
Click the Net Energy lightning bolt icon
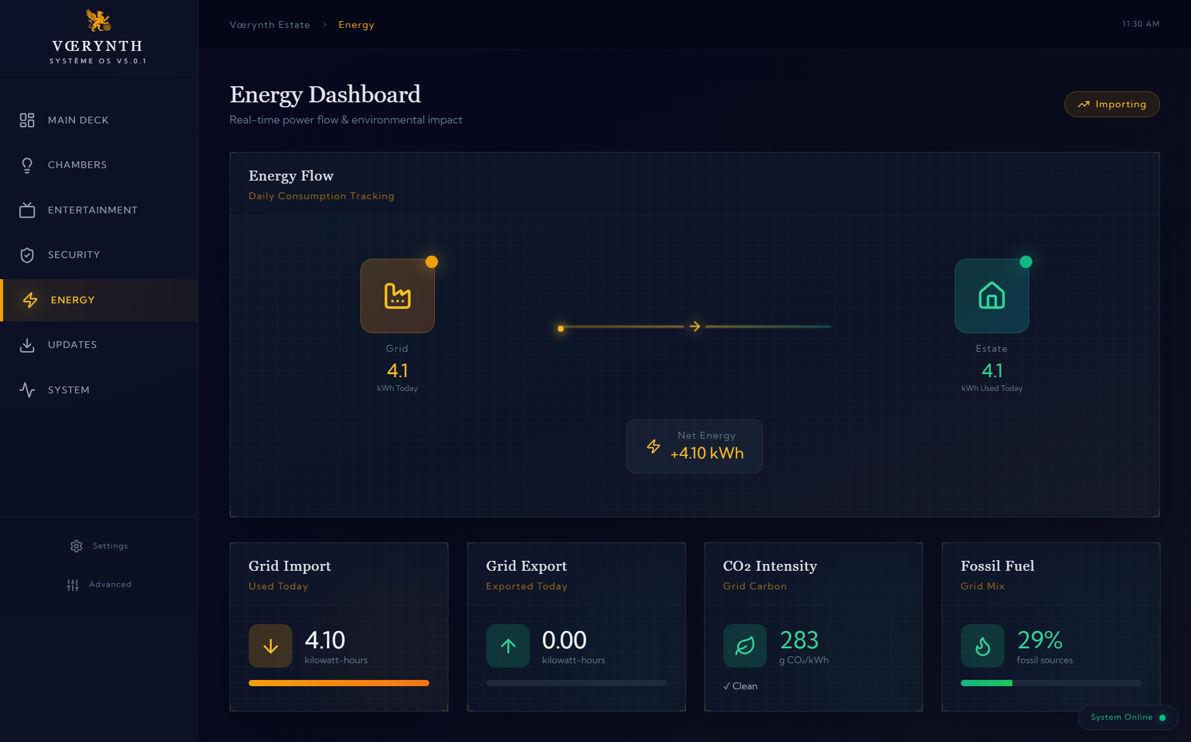pos(653,446)
